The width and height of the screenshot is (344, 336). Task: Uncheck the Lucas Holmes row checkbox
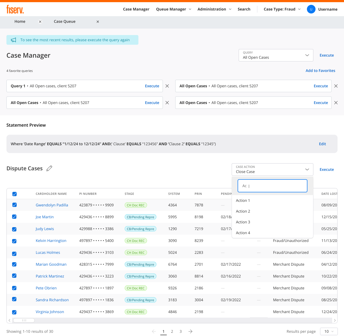pyautogui.click(x=15, y=254)
